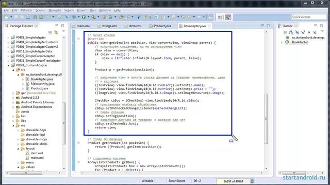Maximize the Package Explorer panel
This screenshot has width=330, height=185.
(62, 26)
